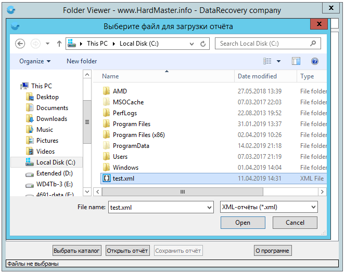345x273 pixels.
Task: Sort by the Date modified column
Action: point(257,76)
